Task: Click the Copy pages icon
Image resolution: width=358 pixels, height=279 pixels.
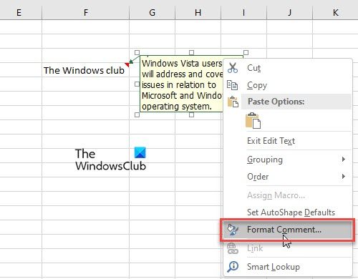Action: pos(233,85)
